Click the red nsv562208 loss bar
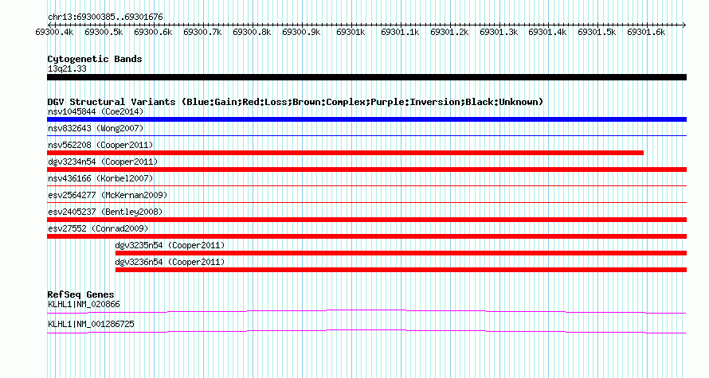Viewport: 709px width, 378px height. pos(345,153)
